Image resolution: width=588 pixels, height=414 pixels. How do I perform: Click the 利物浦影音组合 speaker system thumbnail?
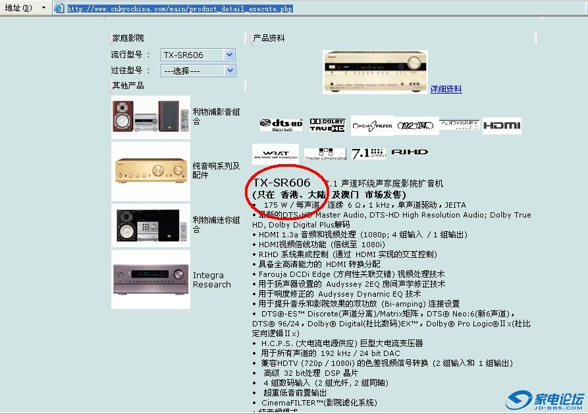tap(151, 117)
